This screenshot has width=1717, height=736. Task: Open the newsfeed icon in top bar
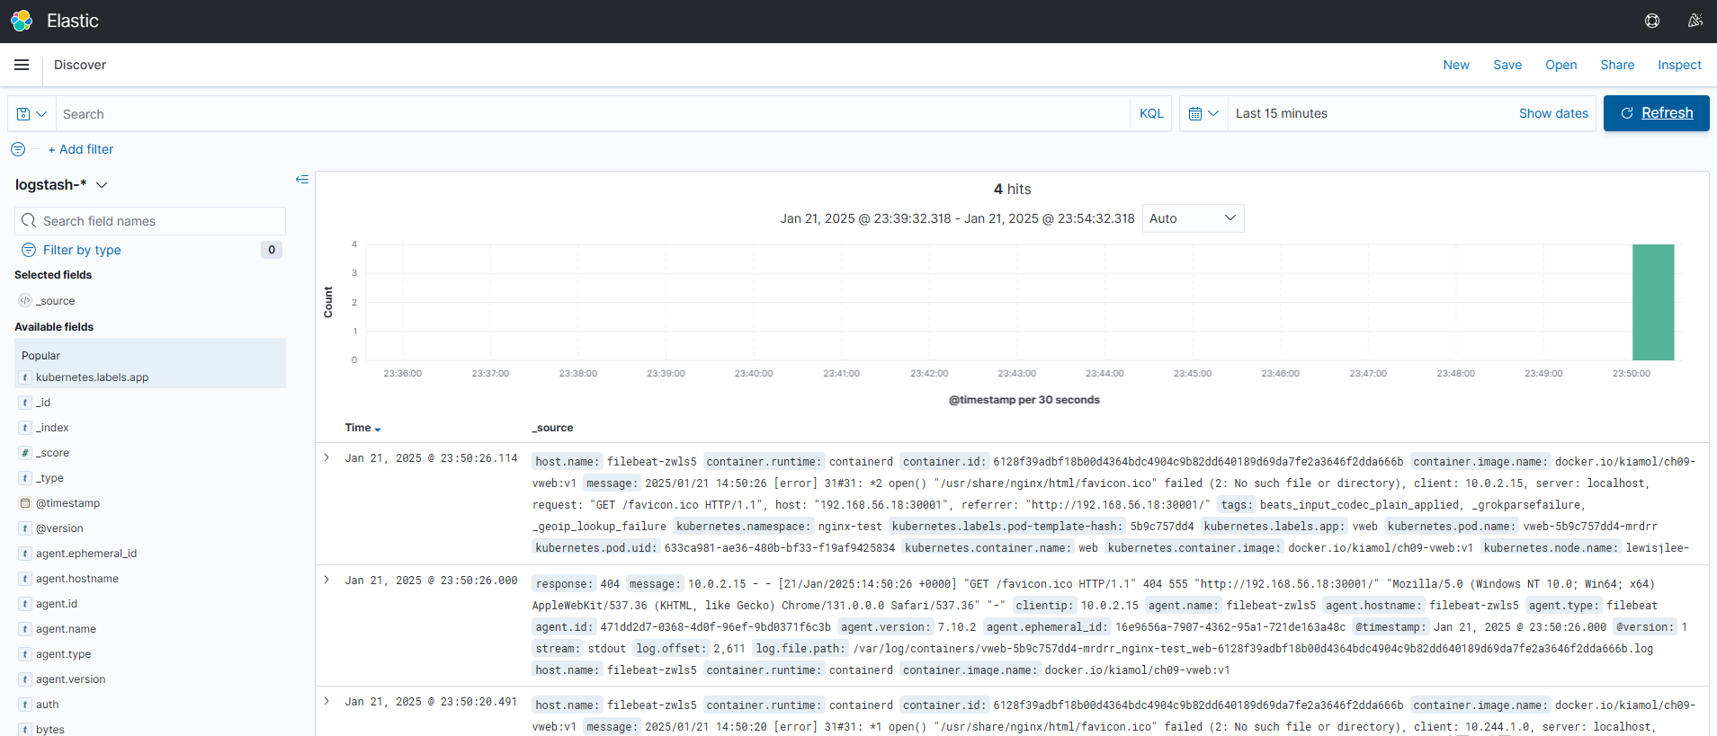[x=1695, y=21]
